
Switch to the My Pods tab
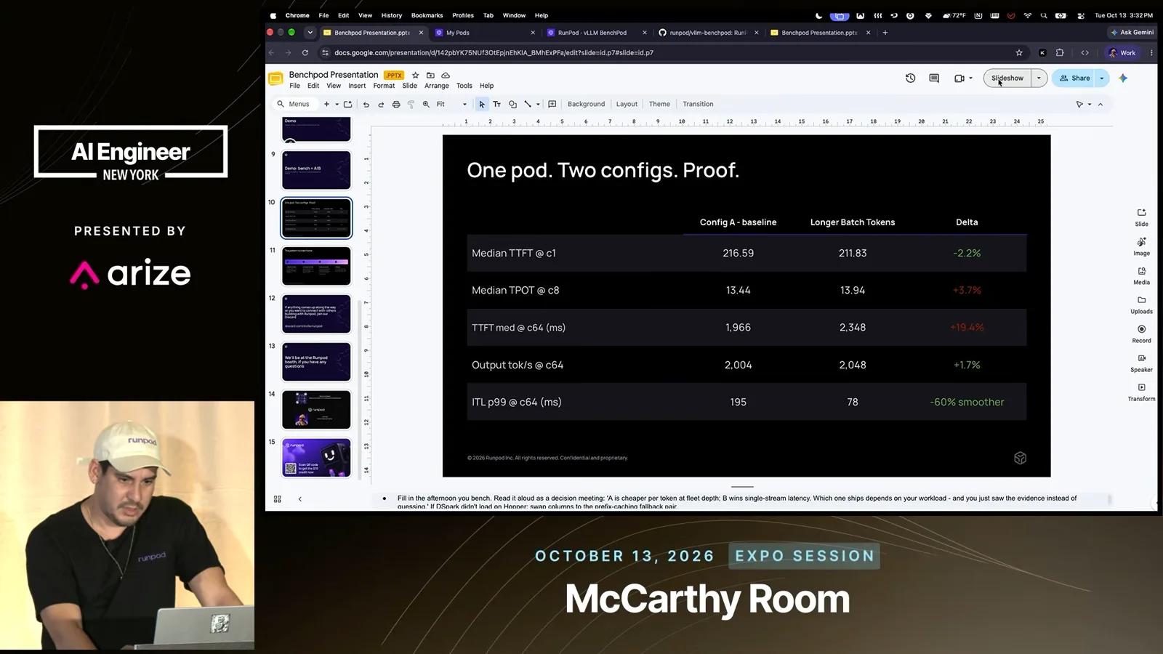click(486, 33)
